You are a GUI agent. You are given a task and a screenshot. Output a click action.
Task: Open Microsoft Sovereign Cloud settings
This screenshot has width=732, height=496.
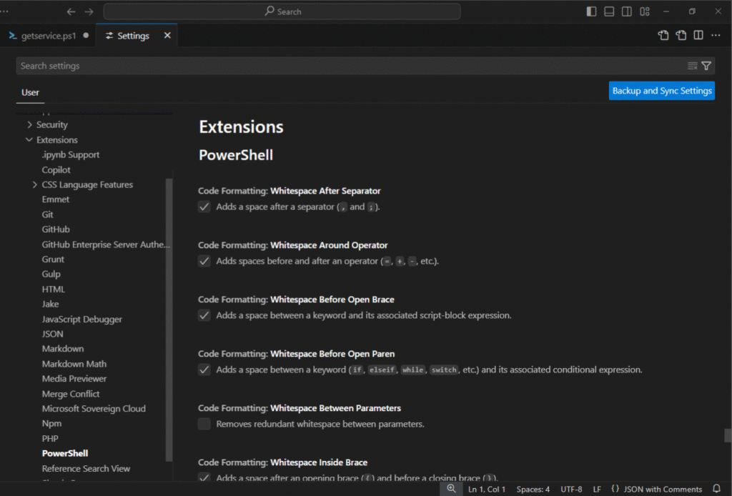(x=94, y=408)
